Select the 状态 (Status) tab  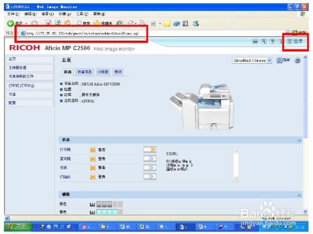[x=68, y=72]
